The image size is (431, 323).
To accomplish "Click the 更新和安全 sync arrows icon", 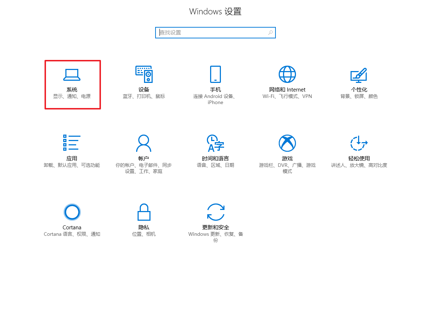I will click(215, 212).
